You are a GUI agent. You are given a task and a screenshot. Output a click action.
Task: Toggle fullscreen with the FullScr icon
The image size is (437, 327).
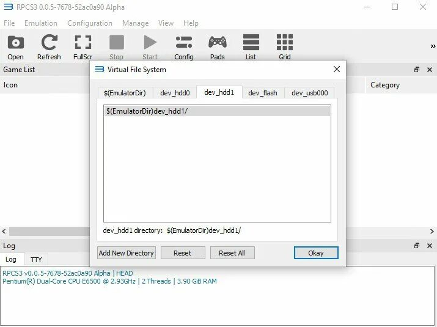tap(83, 48)
